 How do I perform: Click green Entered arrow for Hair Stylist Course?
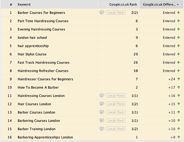coord(179,54)
